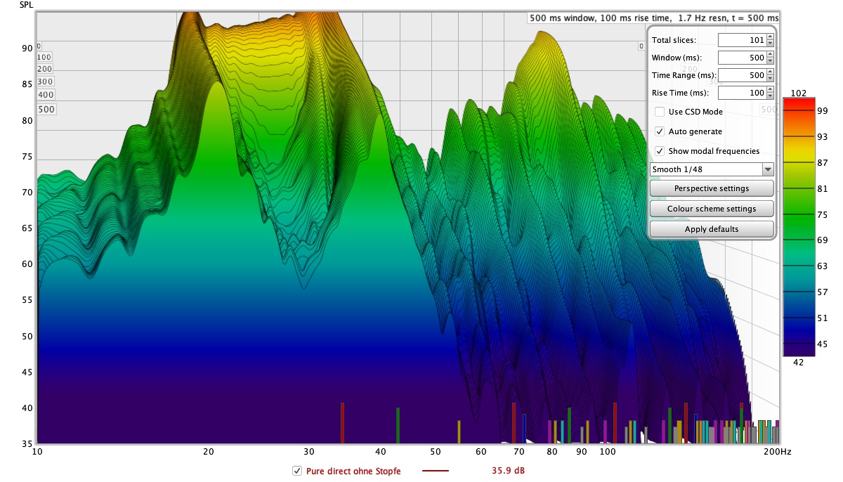Decrease the Total slices value with down arrow
843x482 pixels.
[x=770, y=44]
